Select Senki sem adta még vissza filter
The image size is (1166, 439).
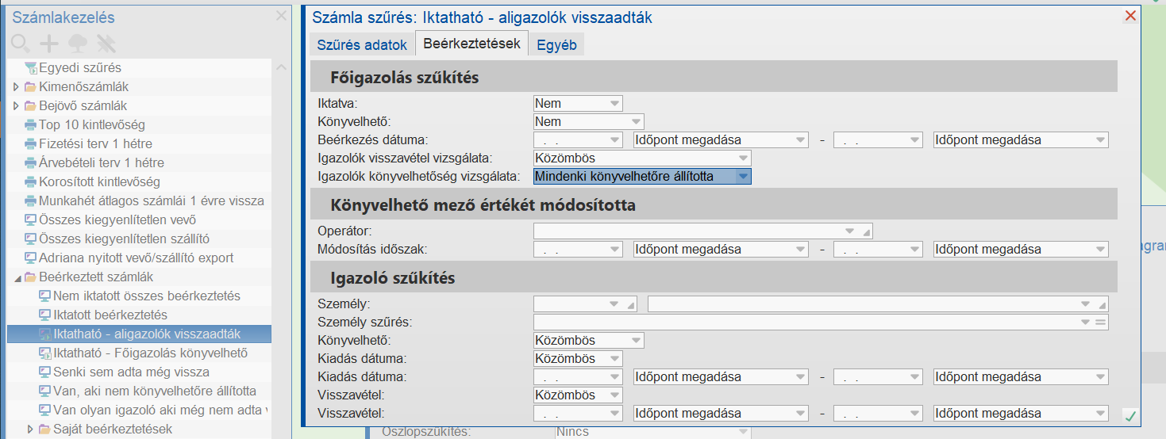point(131,372)
